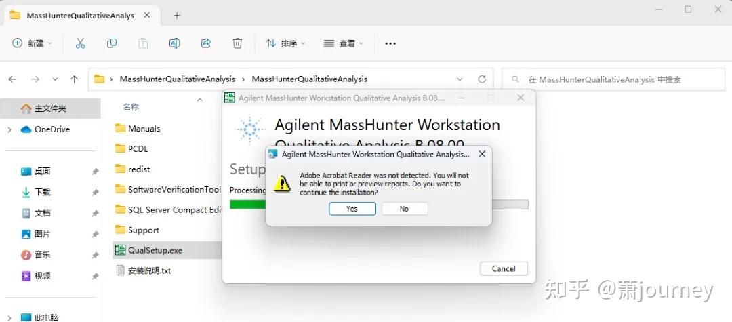The height and width of the screenshot is (322, 732).
Task: Click the pin icon next to 视频
Action: click(96, 277)
